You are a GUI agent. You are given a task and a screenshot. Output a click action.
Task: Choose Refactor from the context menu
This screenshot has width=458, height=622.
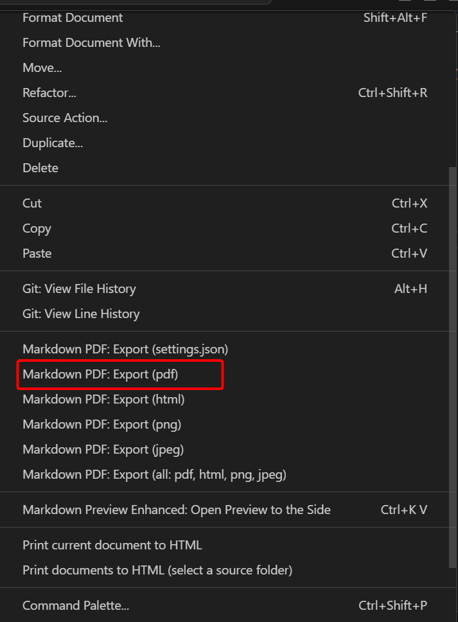click(x=49, y=93)
